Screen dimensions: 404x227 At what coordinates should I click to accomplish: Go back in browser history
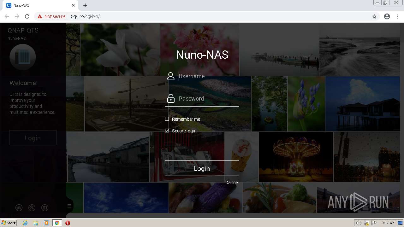pos(7,16)
